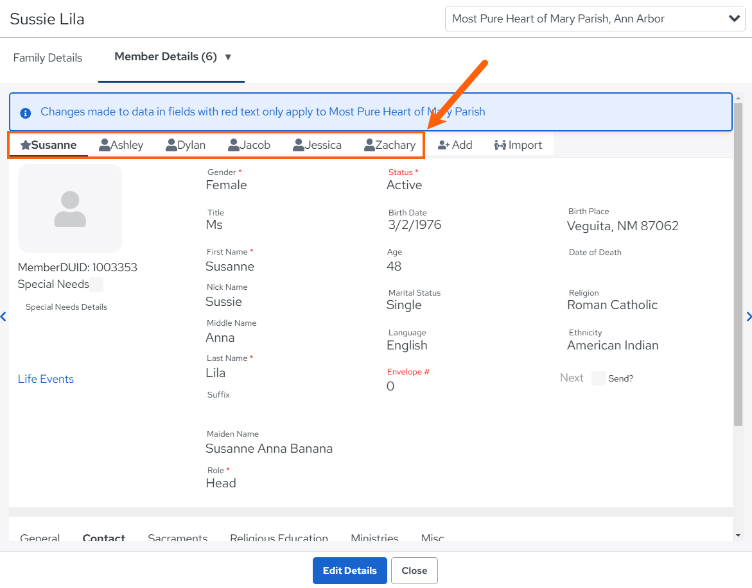Go to next family with right chevron
The height and width of the screenshot is (588, 752).
[x=749, y=317]
